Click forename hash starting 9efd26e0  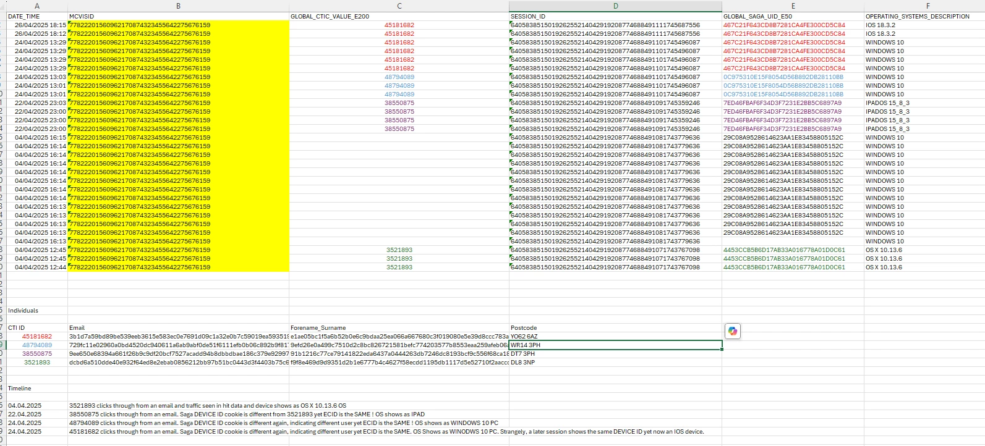399,345
